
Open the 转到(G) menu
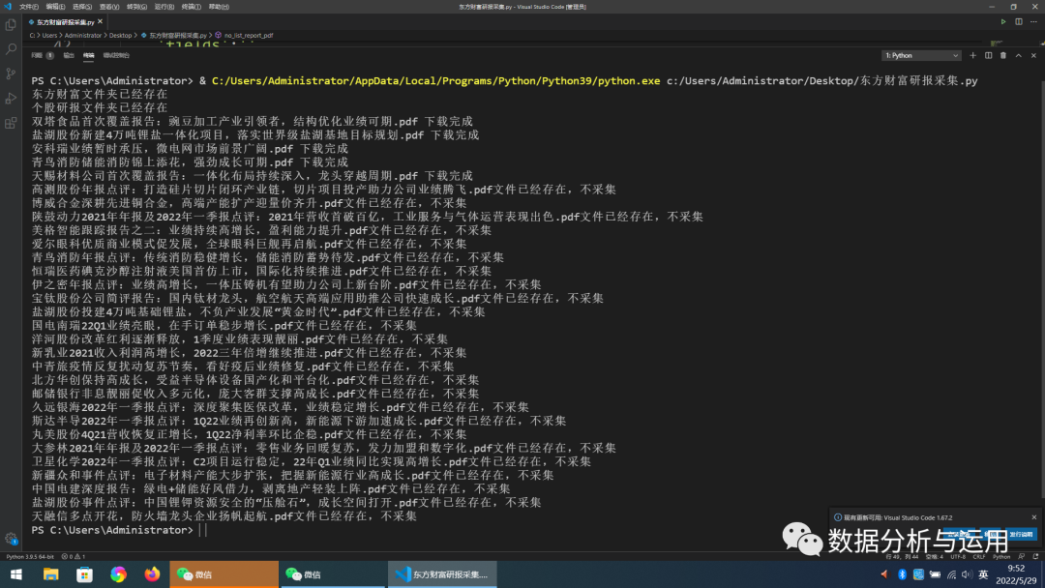[x=136, y=7]
